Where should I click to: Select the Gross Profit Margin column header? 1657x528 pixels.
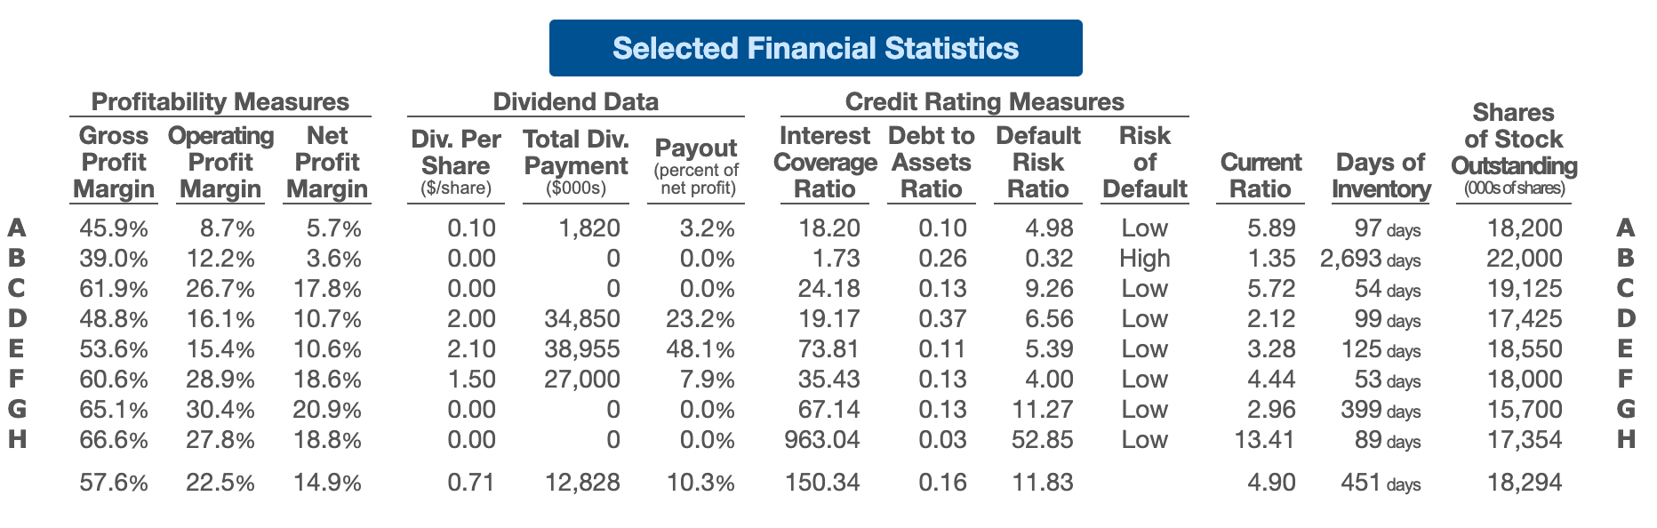(114, 163)
